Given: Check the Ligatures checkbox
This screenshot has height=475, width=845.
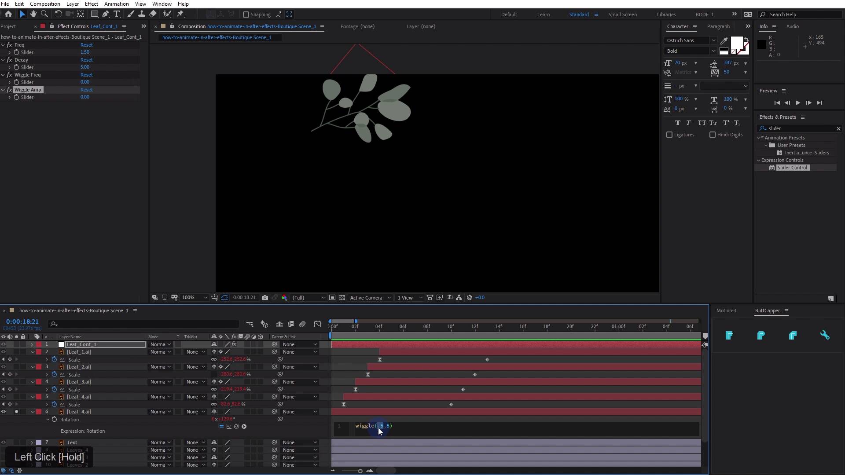Looking at the screenshot, I should pos(669,135).
